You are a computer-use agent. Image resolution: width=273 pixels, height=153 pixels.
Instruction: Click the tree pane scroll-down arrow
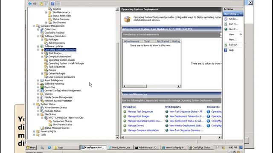[117, 137]
